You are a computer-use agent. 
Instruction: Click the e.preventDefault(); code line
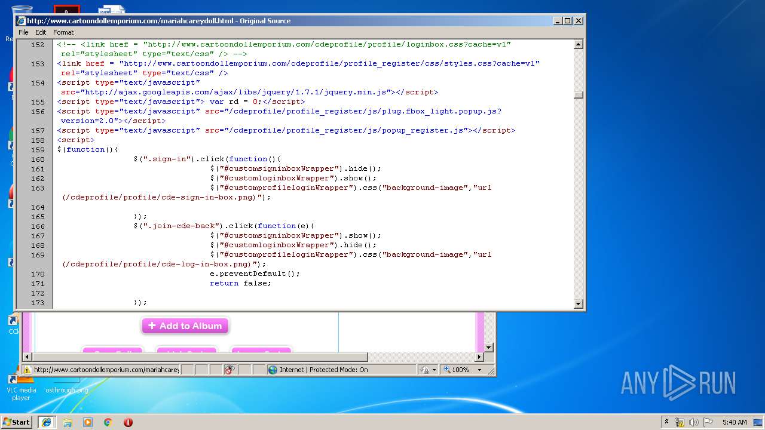tap(255, 274)
